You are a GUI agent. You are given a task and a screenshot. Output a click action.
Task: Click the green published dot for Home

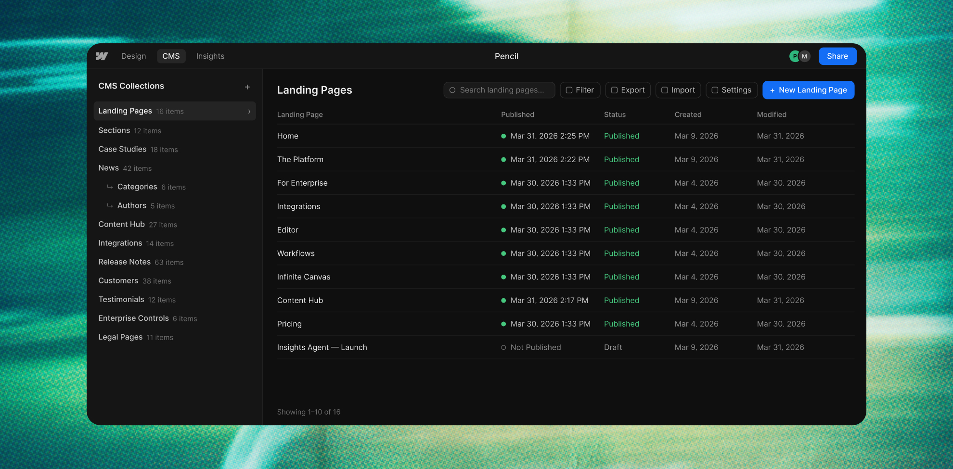click(x=503, y=136)
